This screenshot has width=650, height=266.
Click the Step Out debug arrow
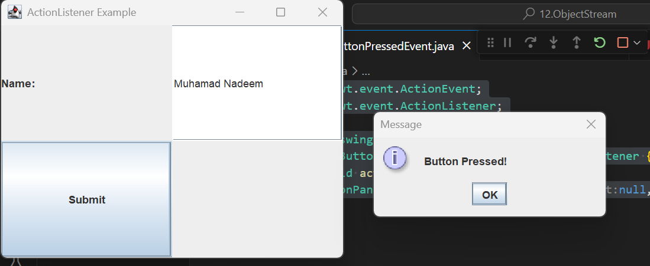click(576, 42)
